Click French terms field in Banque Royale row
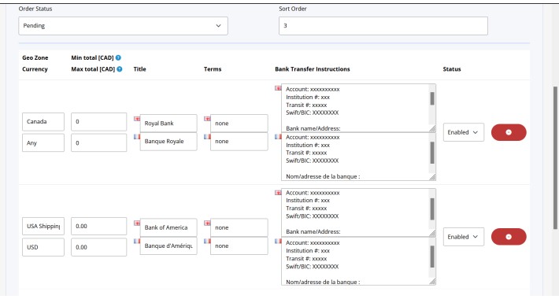 tap(239, 142)
